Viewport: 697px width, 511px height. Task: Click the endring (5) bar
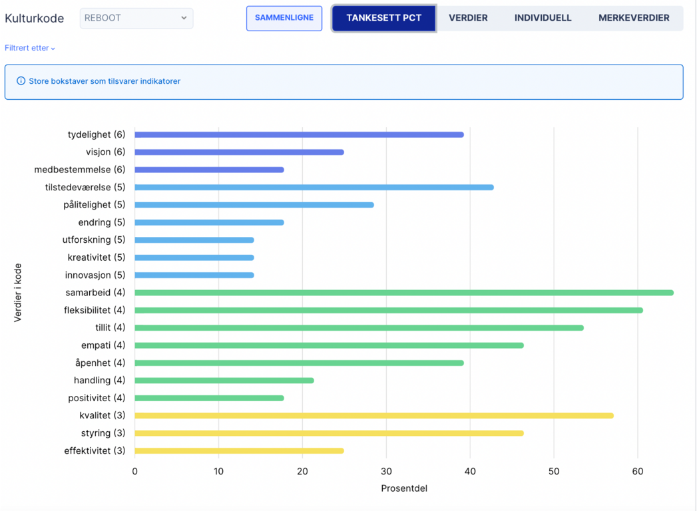tap(210, 223)
